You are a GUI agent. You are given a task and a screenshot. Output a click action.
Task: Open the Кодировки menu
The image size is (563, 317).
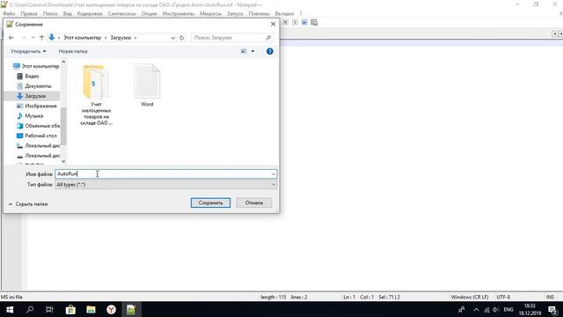pyautogui.click(x=90, y=13)
